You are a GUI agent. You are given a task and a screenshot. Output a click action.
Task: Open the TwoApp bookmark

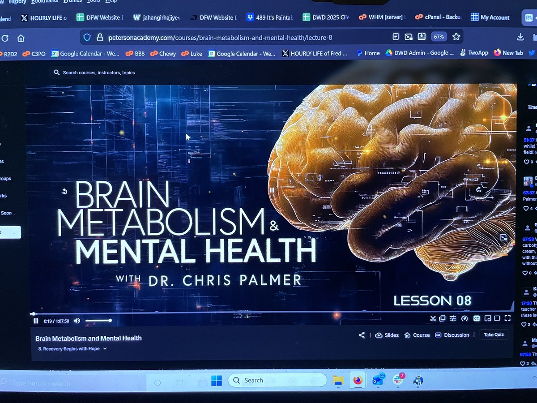[x=473, y=53]
